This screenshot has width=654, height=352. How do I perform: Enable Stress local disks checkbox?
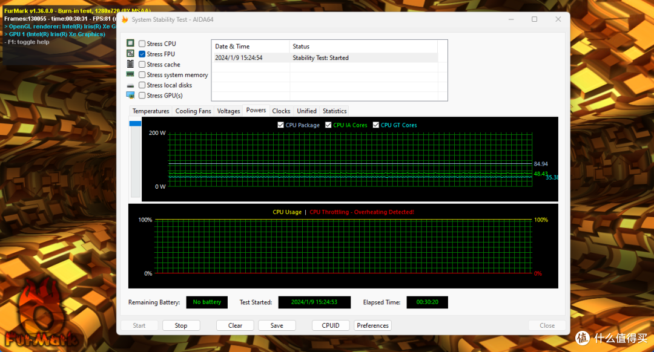(x=142, y=85)
